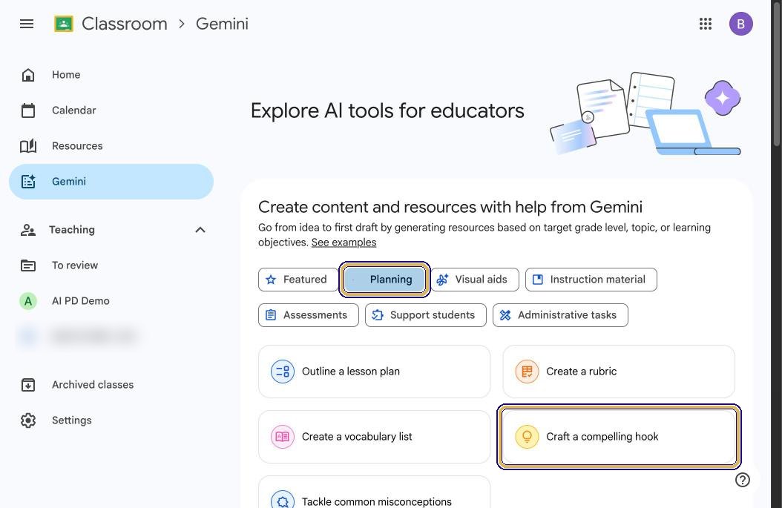Switch to Administrative tasks category
This screenshot has width=782, height=508.
point(560,315)
